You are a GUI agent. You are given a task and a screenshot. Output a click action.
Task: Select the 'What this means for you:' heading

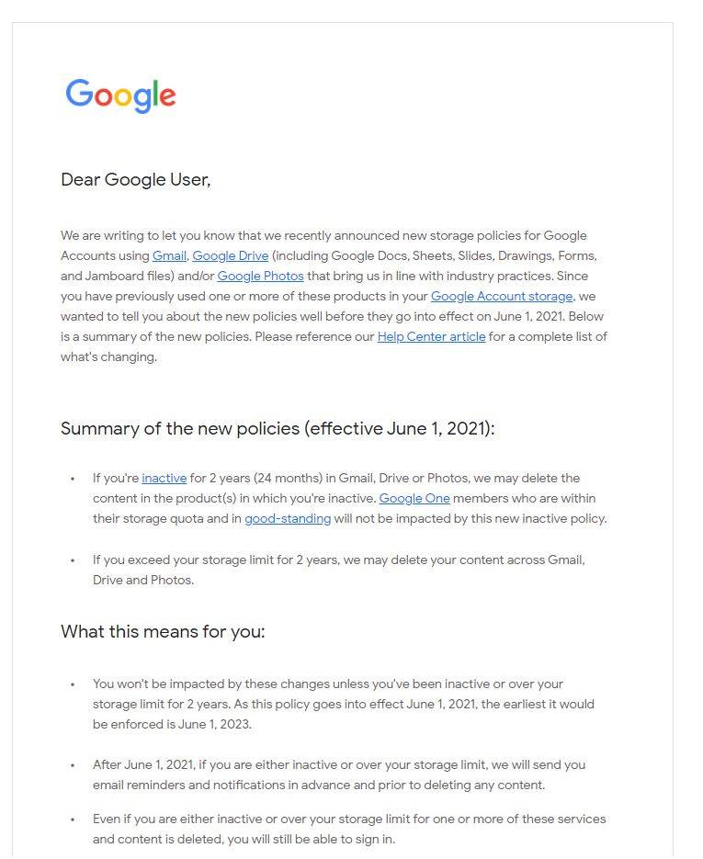click(163, 632)
